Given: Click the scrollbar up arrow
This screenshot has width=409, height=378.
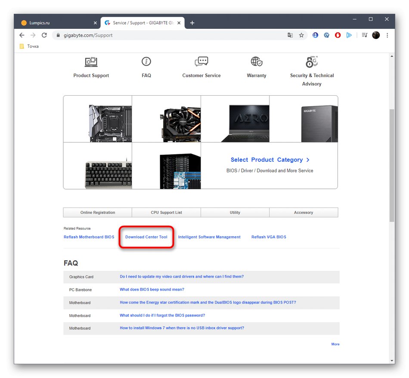Looking at the screenshot, I should [392, 56].
